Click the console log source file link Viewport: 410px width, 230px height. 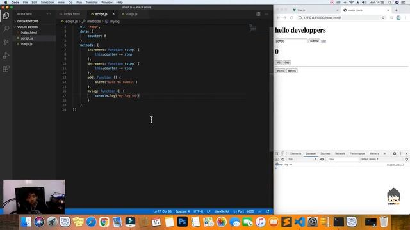[395, 165]
